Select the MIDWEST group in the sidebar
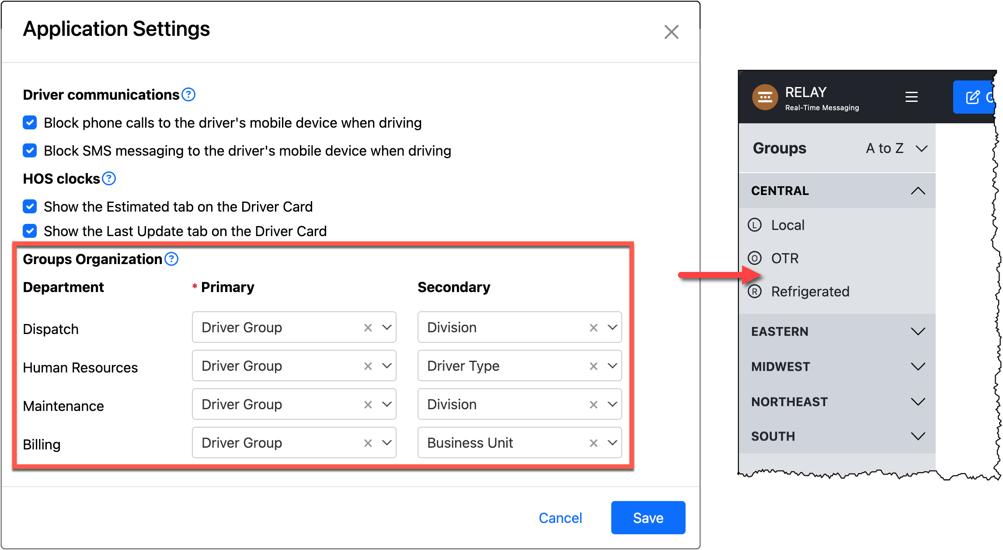 pos(780,366)
